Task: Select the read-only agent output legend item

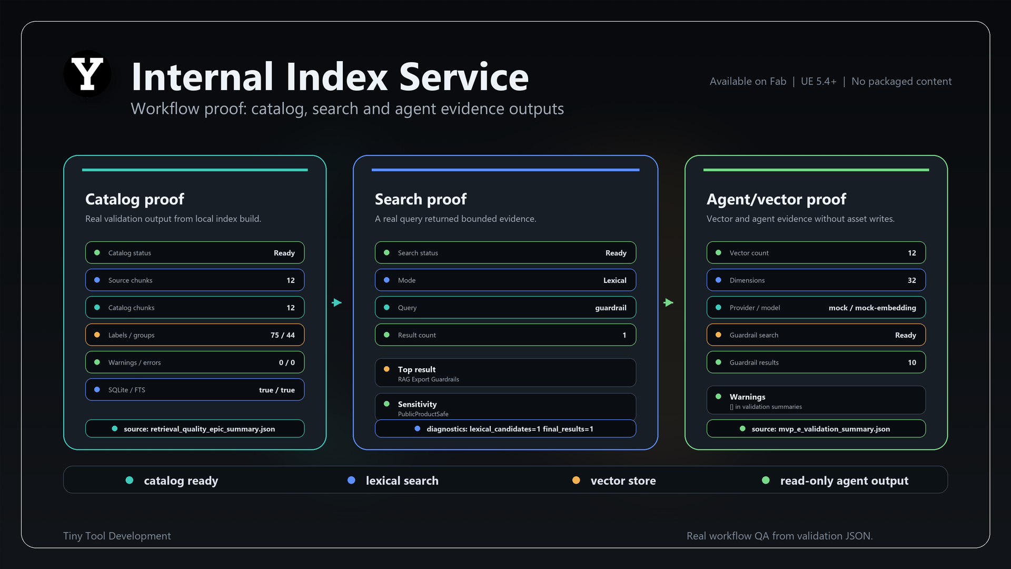Action: [836, 480]
